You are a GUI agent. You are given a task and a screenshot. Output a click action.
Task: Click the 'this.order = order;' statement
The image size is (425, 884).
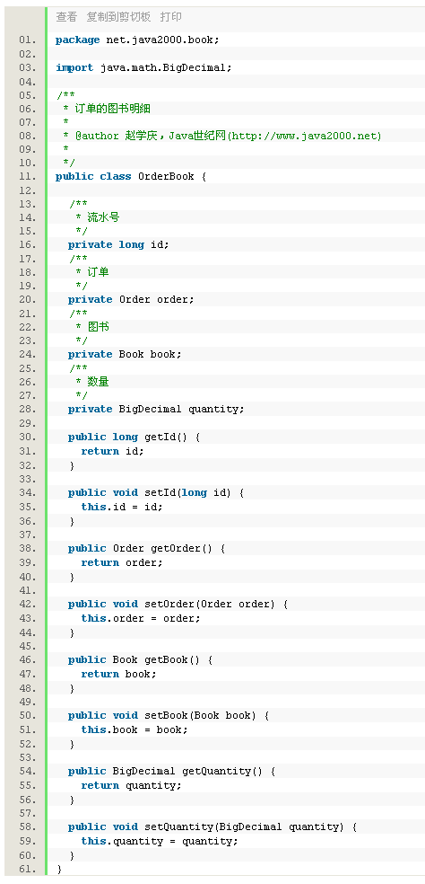[141, 618]
